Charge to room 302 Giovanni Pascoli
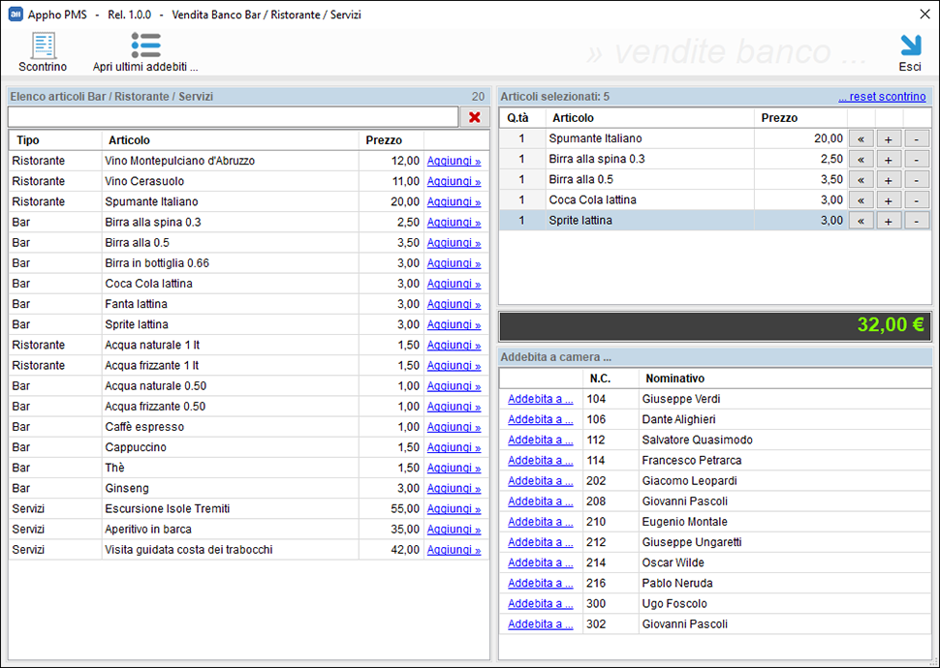940x668 pixels. point(540,623)
